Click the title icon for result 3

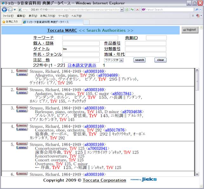(x=22, y=111)
